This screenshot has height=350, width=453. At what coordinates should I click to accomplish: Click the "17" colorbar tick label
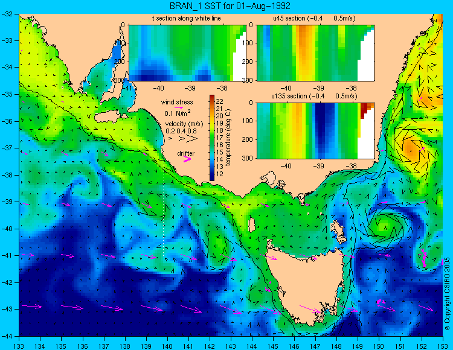[x=219, y=138]
